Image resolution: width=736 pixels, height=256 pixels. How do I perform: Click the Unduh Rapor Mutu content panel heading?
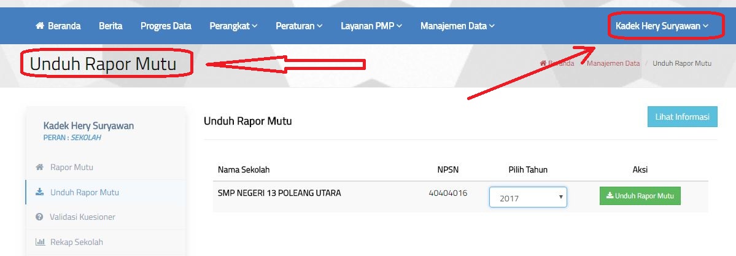248,121
